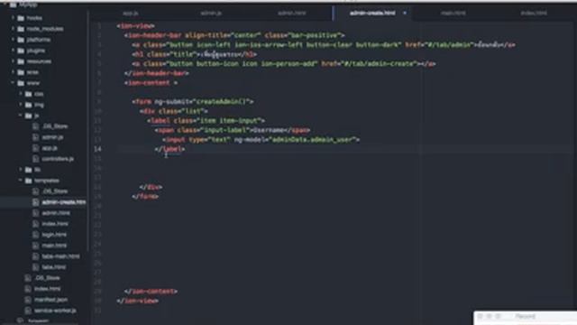Viewport: 577px width, 325px height.
Task: Expand the plugins folder arrow
Action: point(13,51)
